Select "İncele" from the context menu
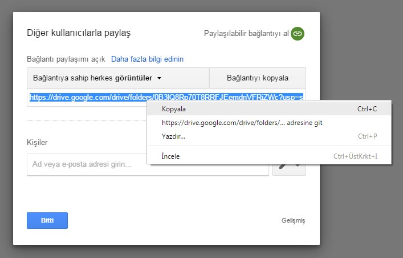 pyautogui.click(x=171, y=156)
